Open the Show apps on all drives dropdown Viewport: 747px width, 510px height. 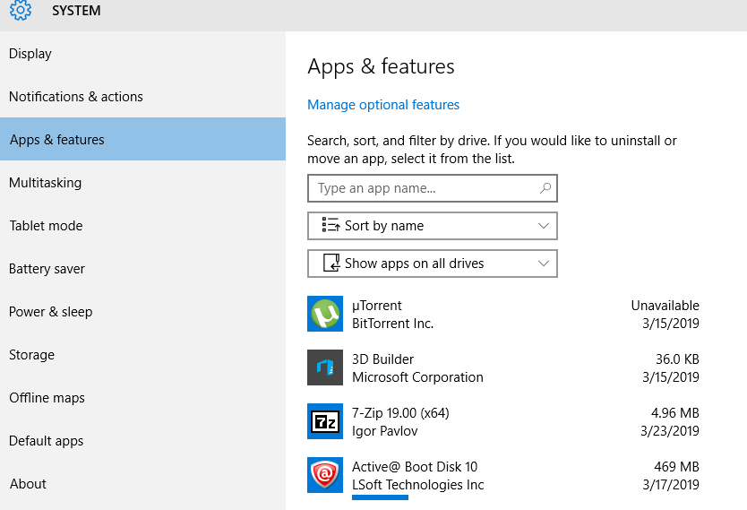point(433,264)
